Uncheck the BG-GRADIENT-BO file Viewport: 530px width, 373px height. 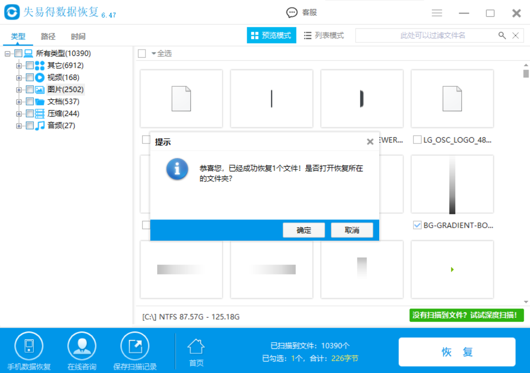(x=417, y=225)
